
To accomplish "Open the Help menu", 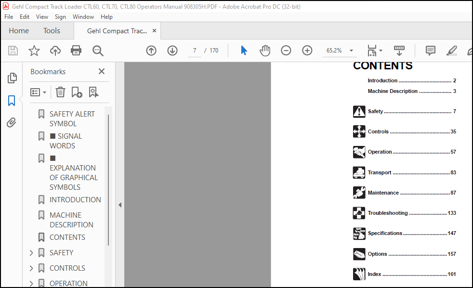I will (x=106, y=17).
